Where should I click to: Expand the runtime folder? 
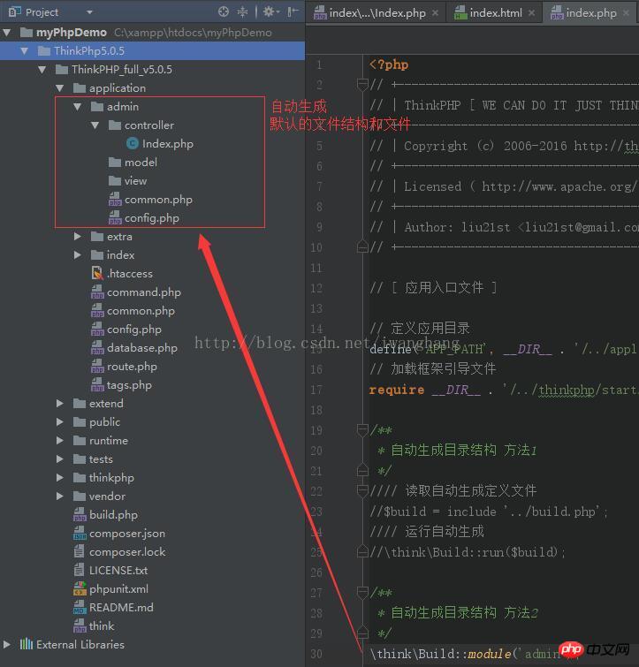coord(59,440)
